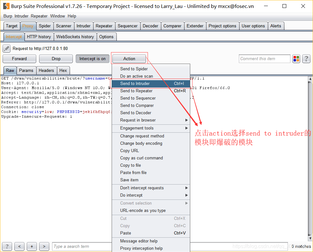313x252 pixels.
Task: Open the highlight color picker icon
Action: pos(296,59)
